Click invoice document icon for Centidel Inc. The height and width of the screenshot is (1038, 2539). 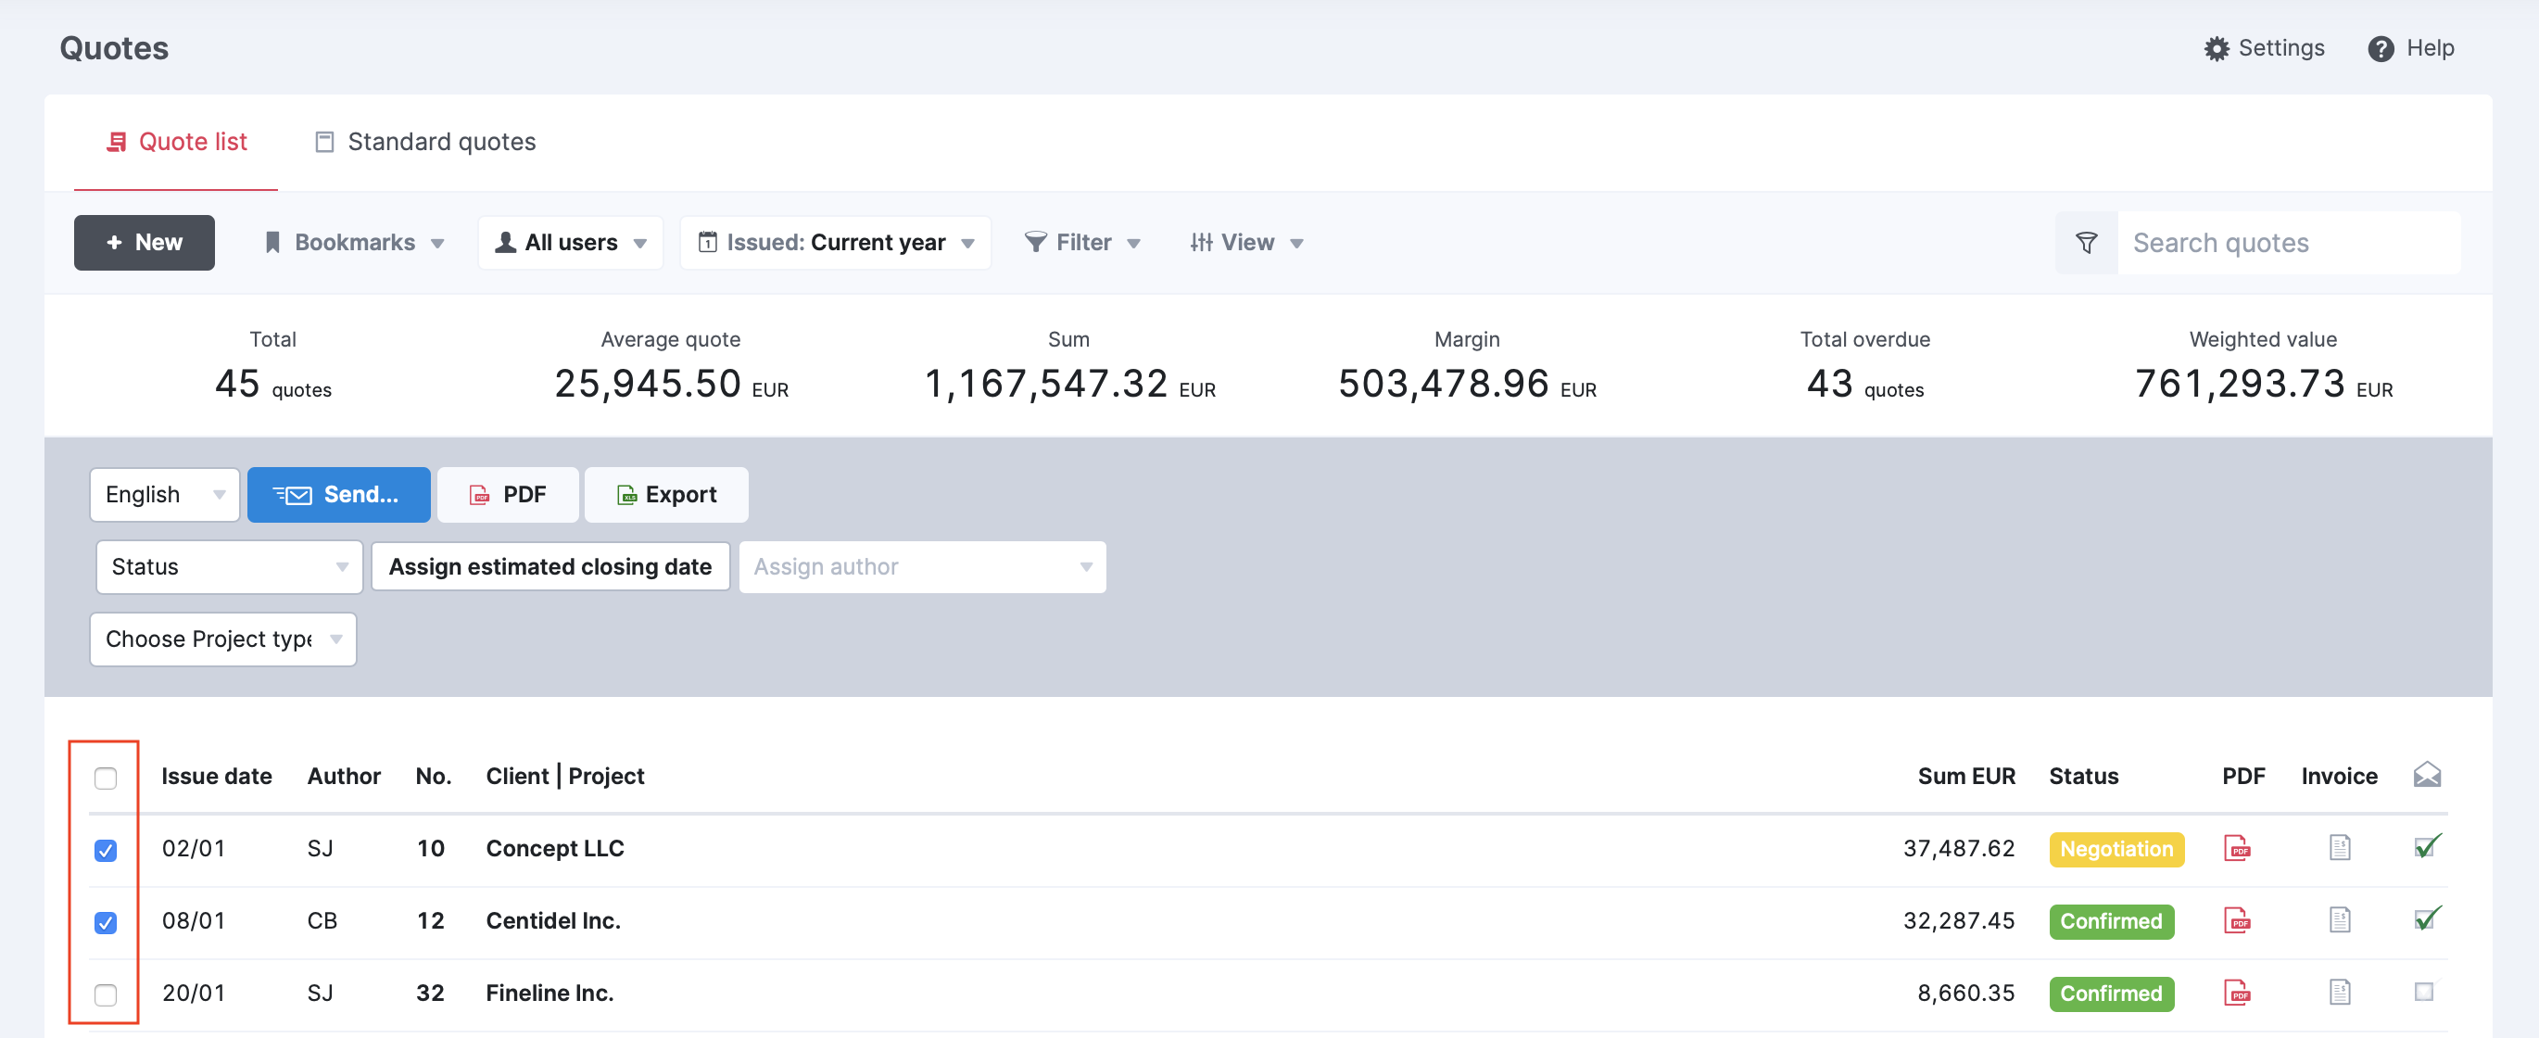pyautogui.click(x=2339, y=919)
